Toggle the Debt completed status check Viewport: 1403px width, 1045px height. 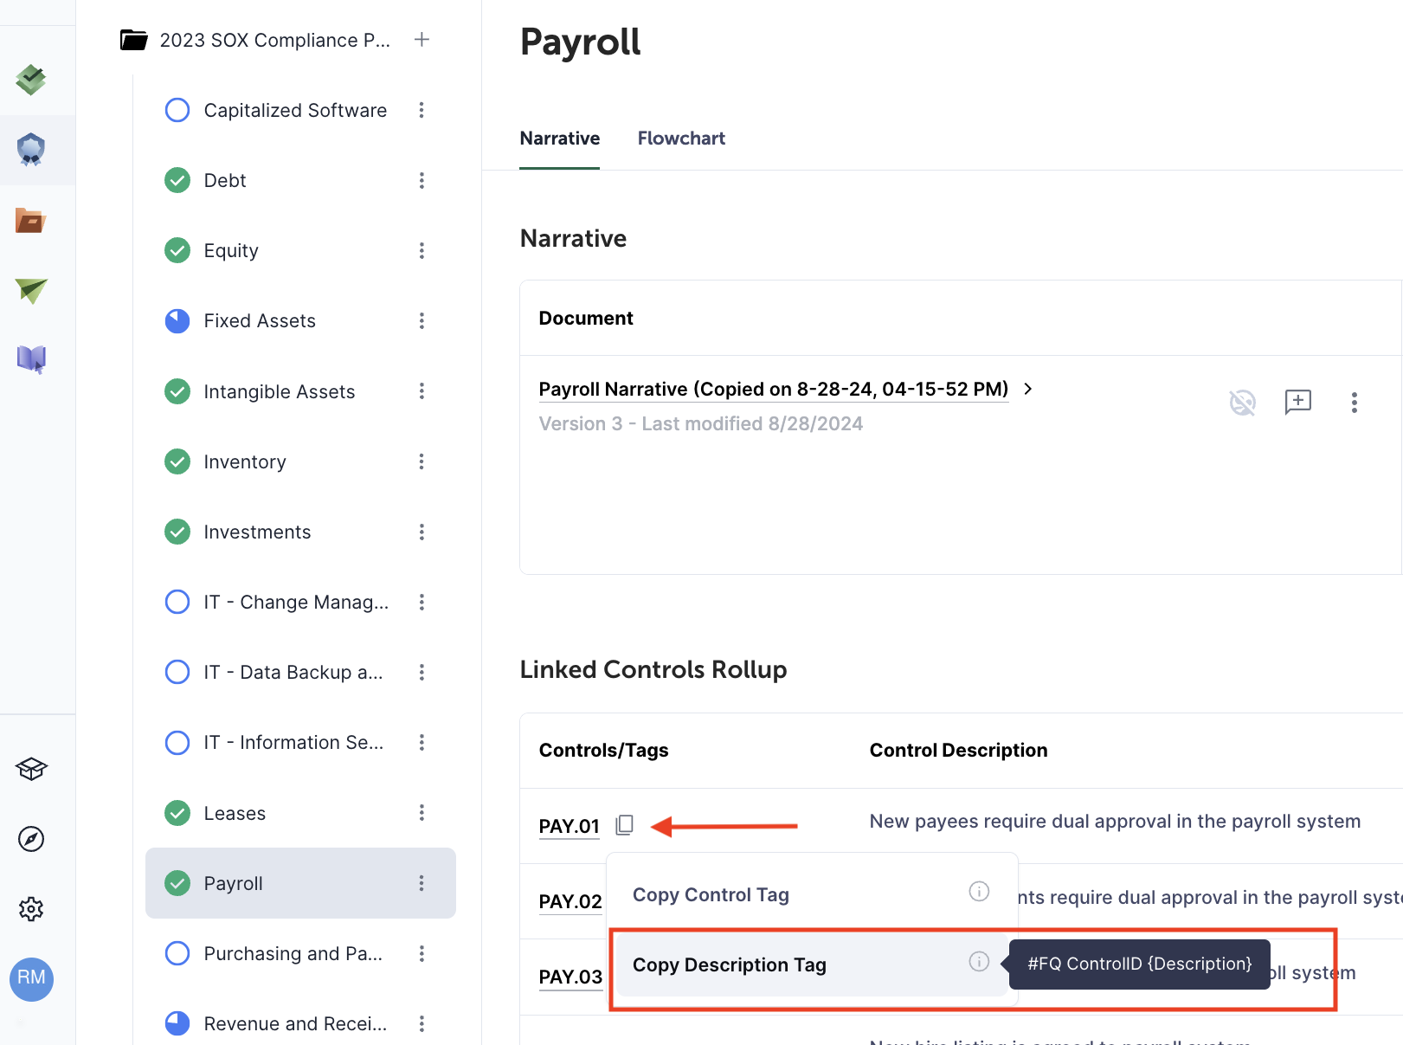click(177, 180)
